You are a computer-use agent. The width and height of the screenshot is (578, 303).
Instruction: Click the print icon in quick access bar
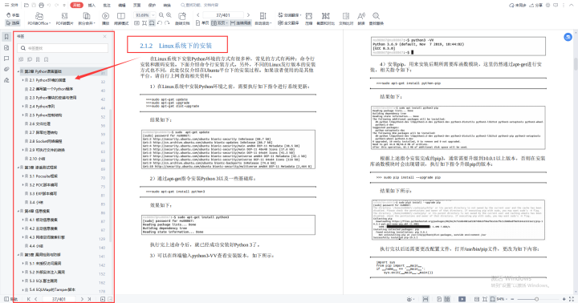(41, 5)
